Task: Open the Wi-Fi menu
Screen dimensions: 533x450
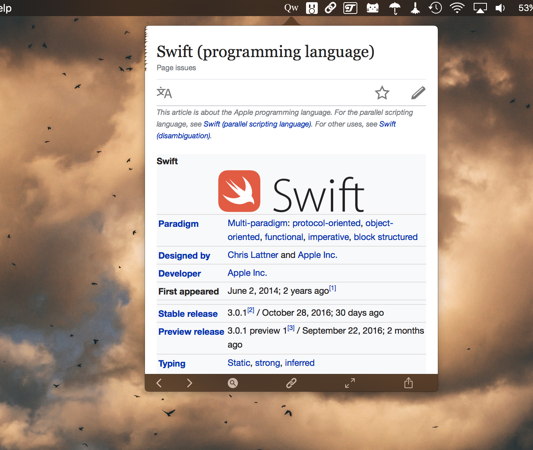Action: point(457,8)
